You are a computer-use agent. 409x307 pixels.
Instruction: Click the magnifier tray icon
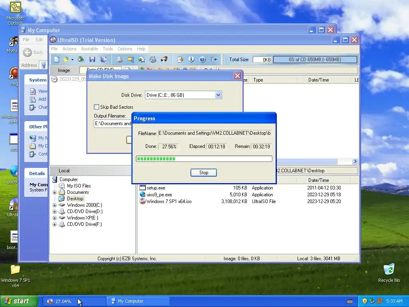(x=379, y=301)
